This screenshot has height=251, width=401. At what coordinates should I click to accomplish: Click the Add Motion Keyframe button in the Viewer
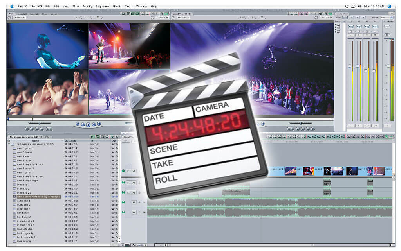click(x=37, y=129)
